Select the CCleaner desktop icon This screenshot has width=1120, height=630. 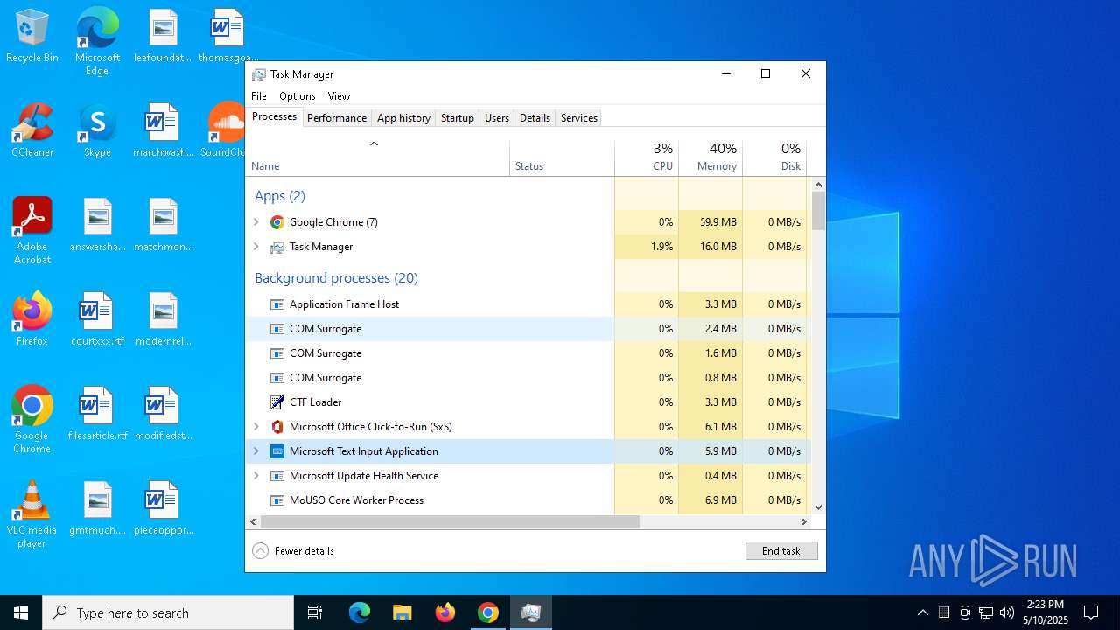coord(32,130)
